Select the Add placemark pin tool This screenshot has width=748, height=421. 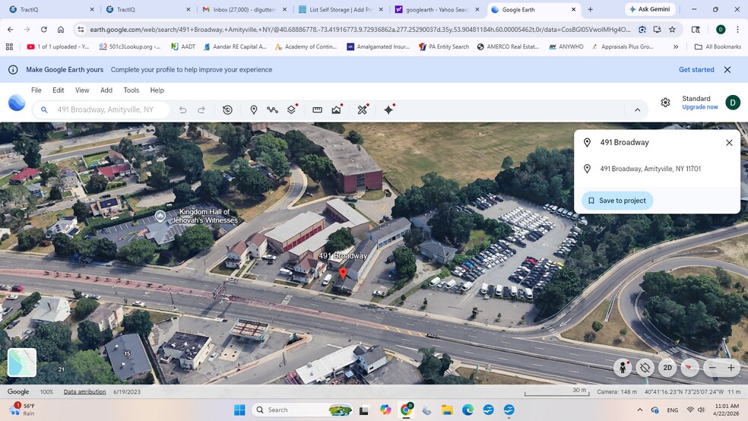pos(254,109)
